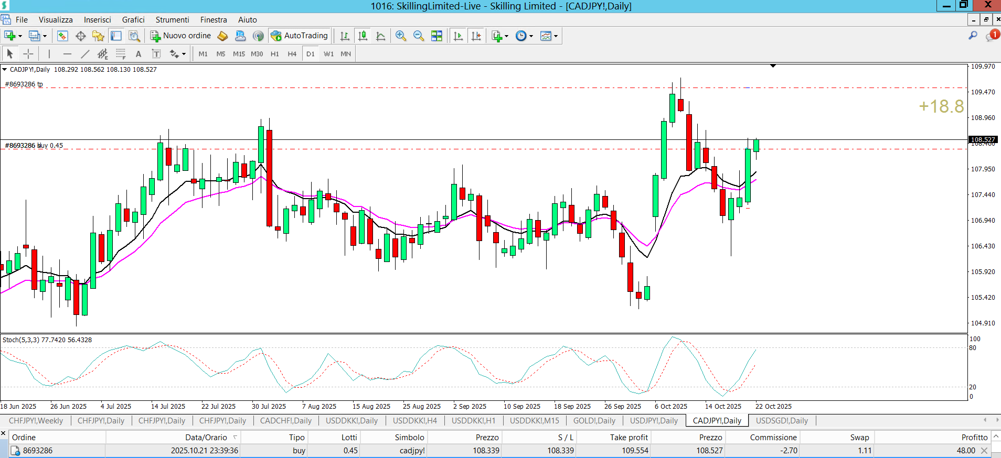This screenshot has height=458, width=1001.
Task: Click the Zoom In magnifier icon
Action: [x=401, y=36]
